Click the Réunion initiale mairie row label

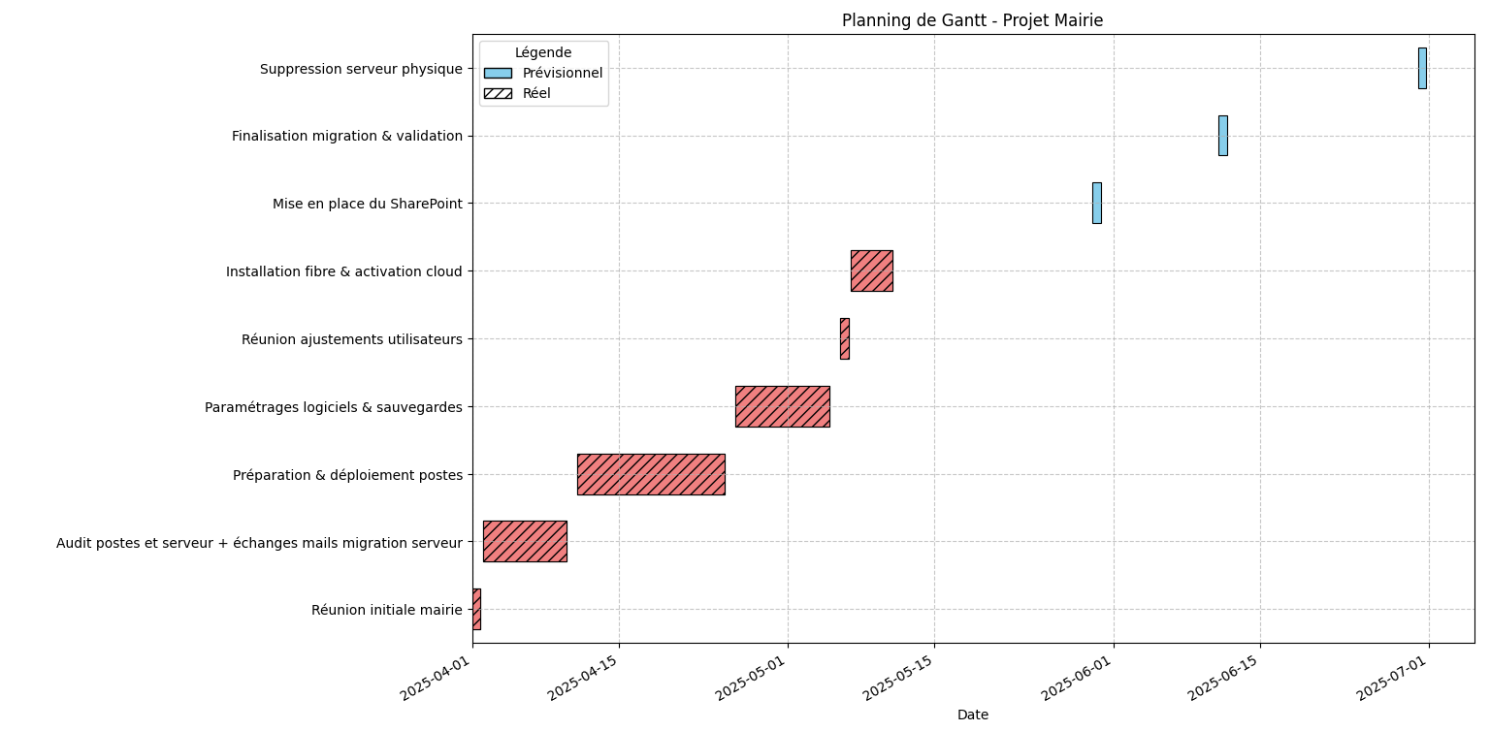[x=386, y=610]
